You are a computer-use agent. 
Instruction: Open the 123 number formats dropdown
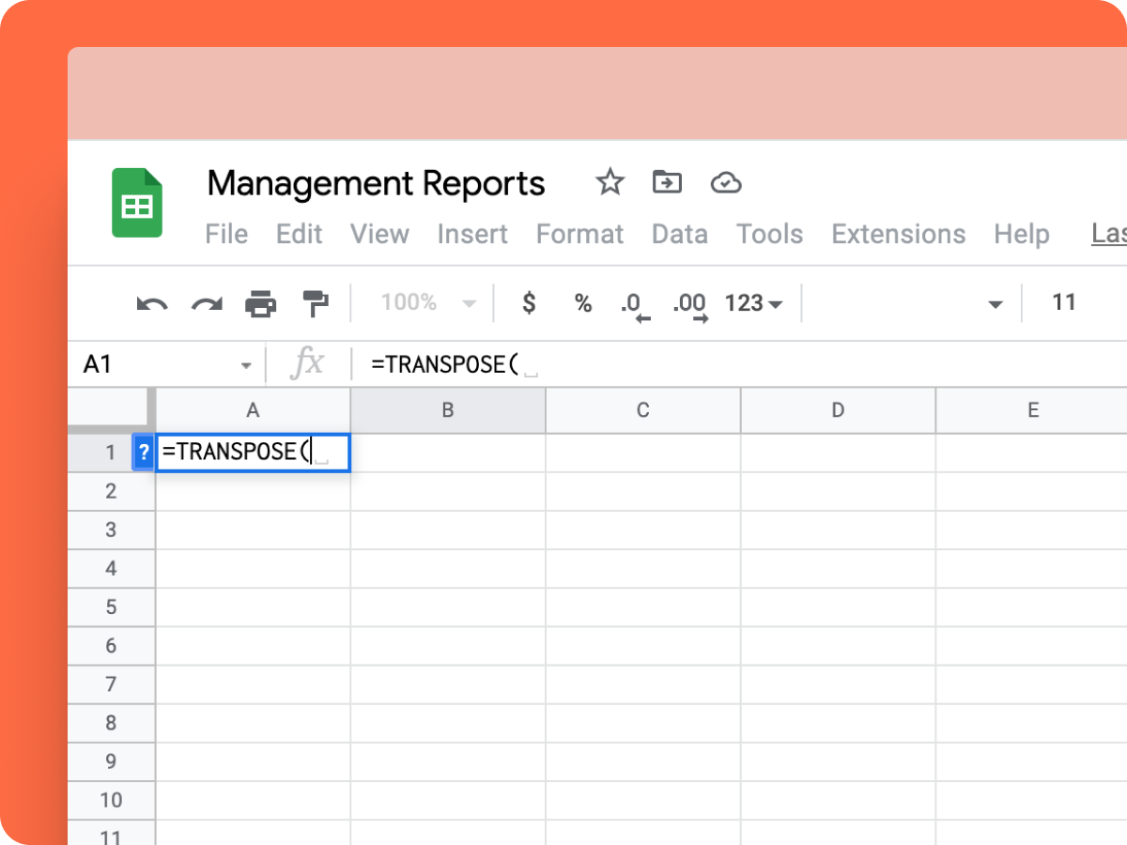pyautogui.click(x=753, y=303)
